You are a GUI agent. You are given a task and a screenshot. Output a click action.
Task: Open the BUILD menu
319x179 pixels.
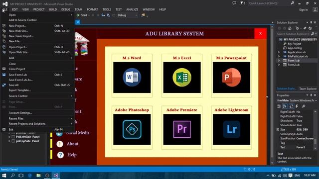(53, 9)
